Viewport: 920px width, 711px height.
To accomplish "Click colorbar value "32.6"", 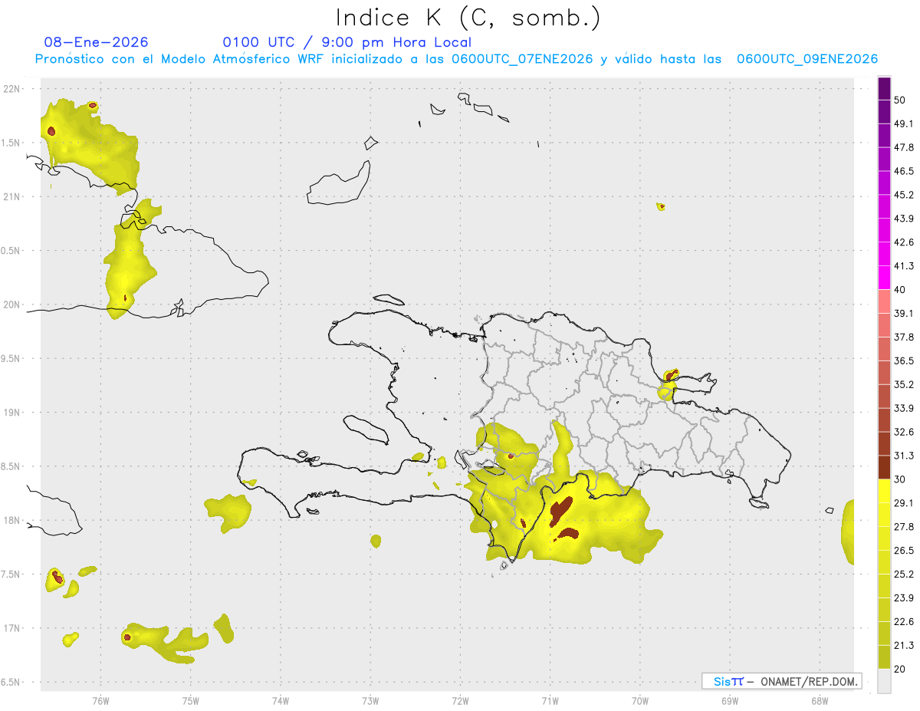I will [904, 432].
